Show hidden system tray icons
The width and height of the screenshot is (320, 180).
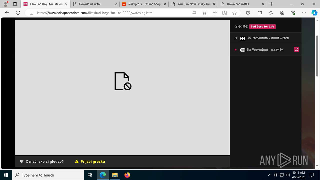click(269, 175)
